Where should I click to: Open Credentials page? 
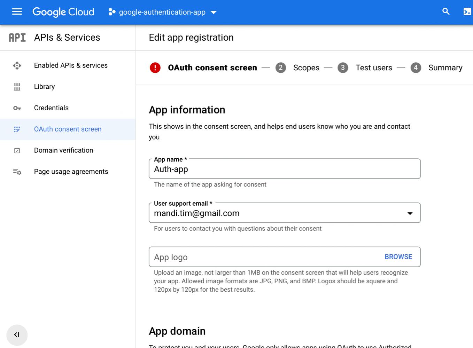(x=68, y=108)
